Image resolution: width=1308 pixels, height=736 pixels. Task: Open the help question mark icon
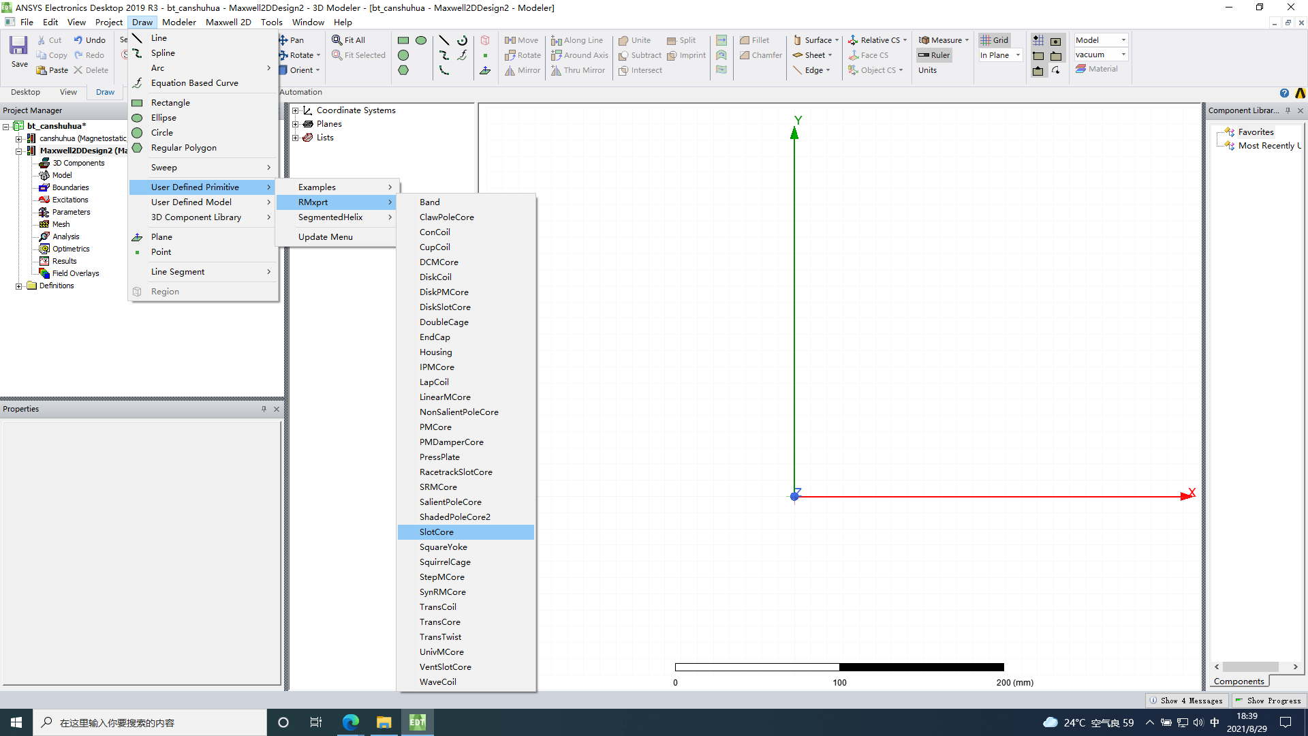click(1284, 93)
